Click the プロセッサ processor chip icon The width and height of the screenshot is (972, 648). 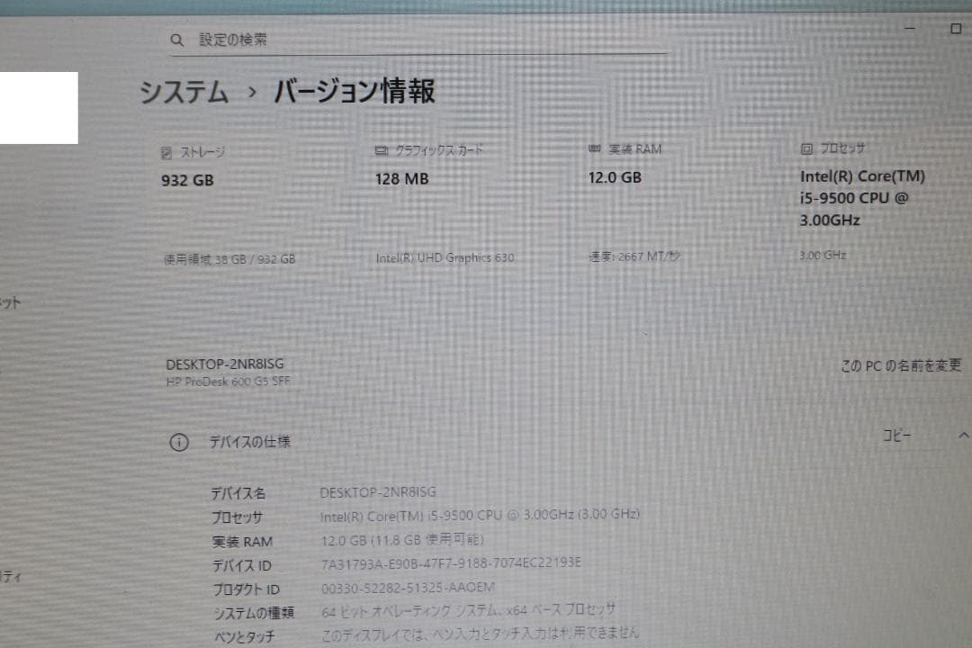802,148
